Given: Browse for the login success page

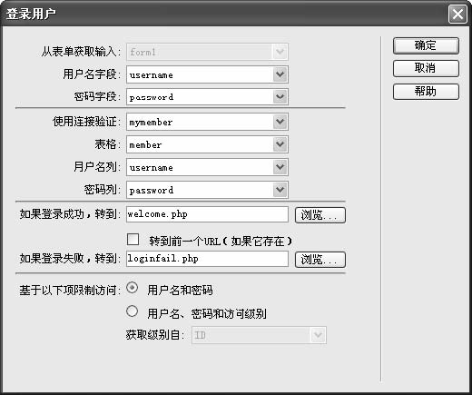Looking at the screenshot, I should pyautogui.click(x=320, y=215).
